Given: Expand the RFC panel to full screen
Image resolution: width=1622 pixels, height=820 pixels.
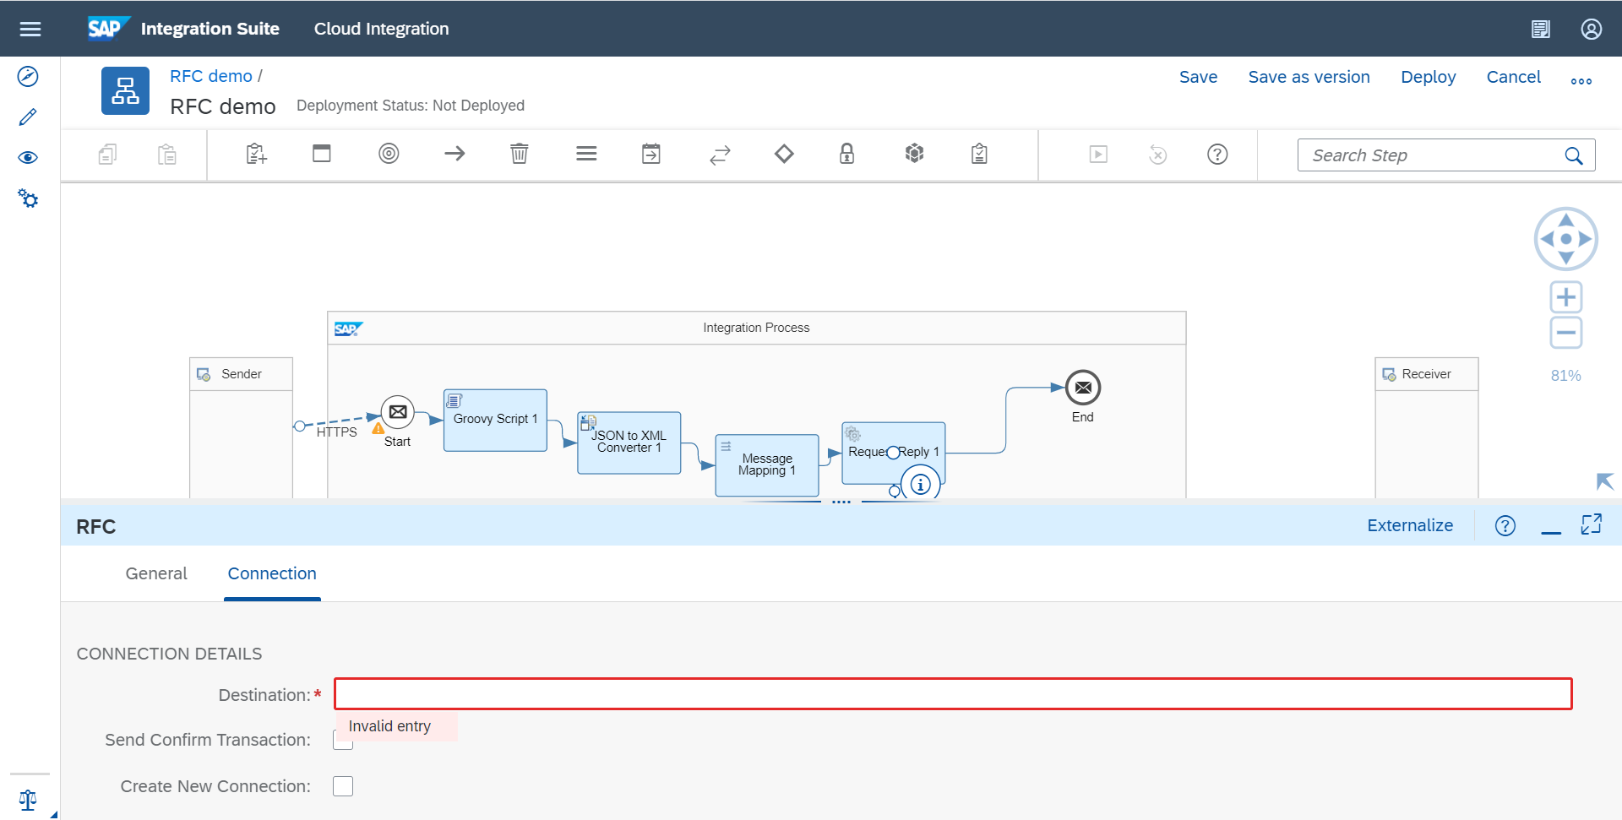Looking at the screenshot, I should pos(1592,524).
